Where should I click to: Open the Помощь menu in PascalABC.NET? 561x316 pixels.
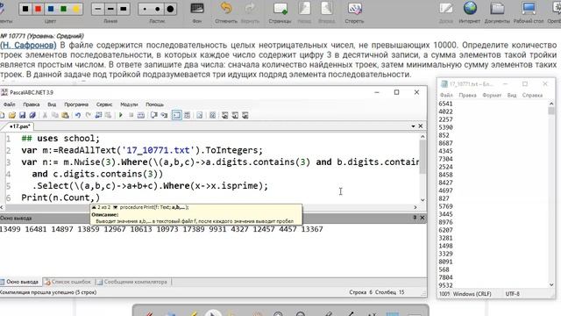[154, 104]
